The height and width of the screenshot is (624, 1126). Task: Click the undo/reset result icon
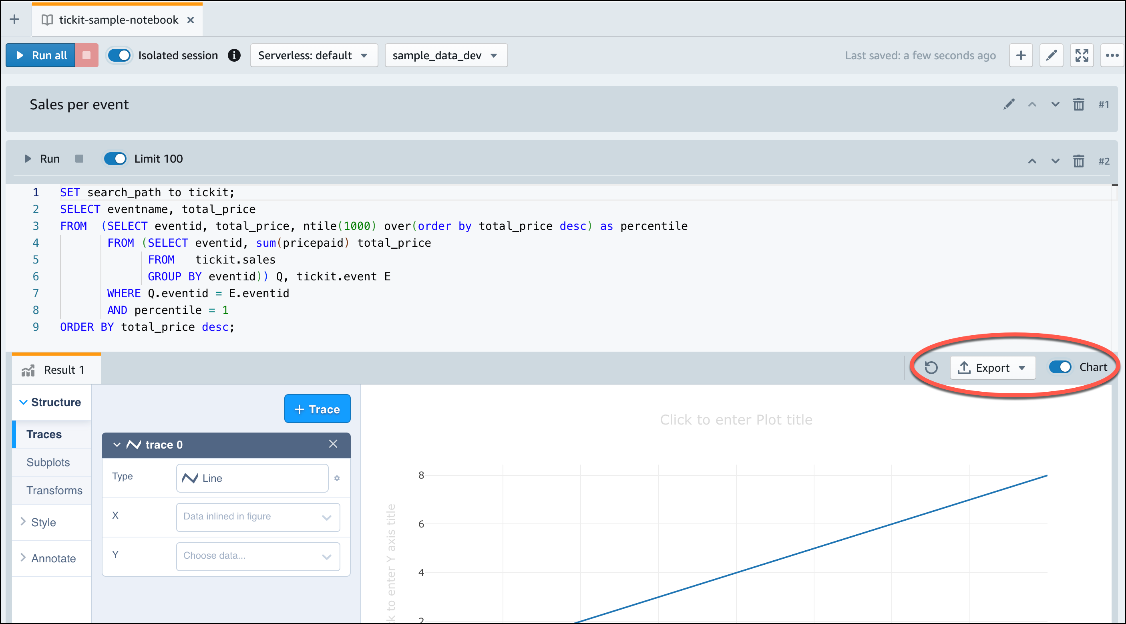933,366
